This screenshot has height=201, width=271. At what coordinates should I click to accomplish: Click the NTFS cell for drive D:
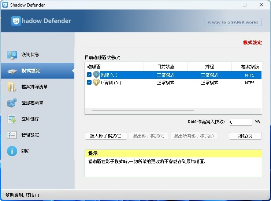point(249,83)
